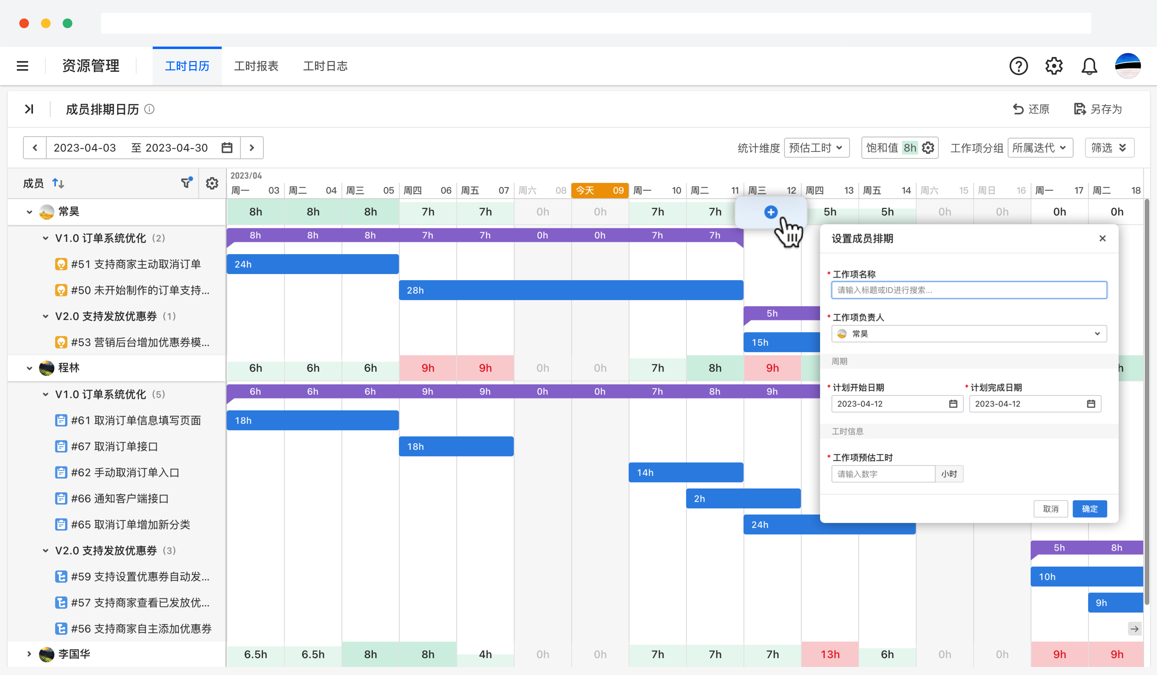Click the saturation value gear icon
Screen dimensions: 1157x675
[928, 148]
